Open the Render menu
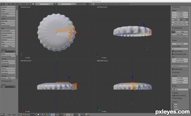 (18, 4)
